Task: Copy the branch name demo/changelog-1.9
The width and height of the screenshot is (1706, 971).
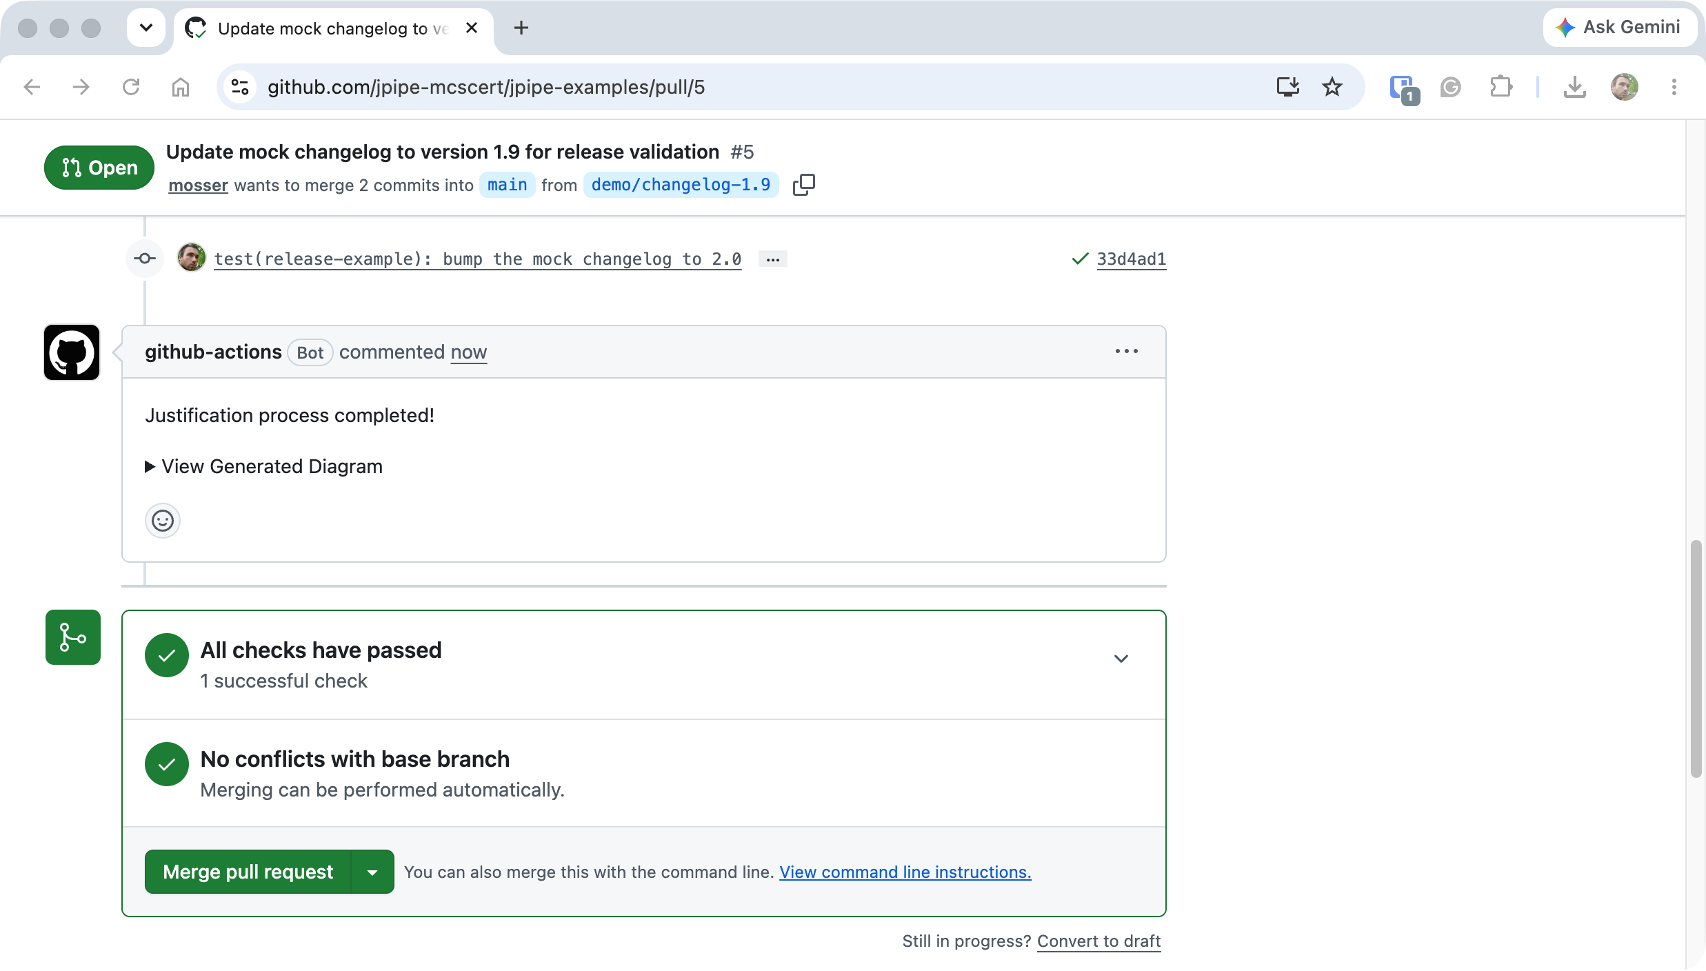Action: 804,185
